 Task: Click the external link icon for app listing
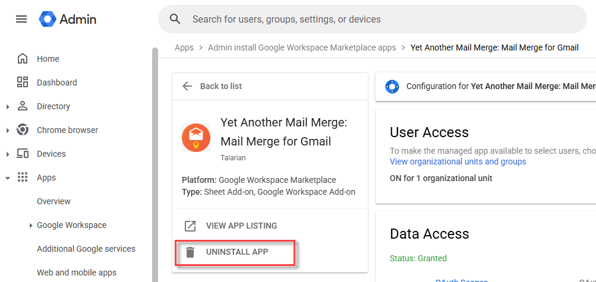(190, 226)
